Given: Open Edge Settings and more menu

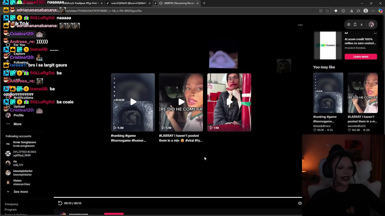Looking at the screenshot, I should coord(373,11).
